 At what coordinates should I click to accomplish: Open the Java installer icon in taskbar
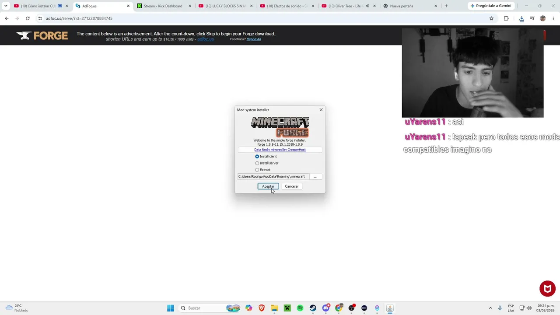(390, 308)
